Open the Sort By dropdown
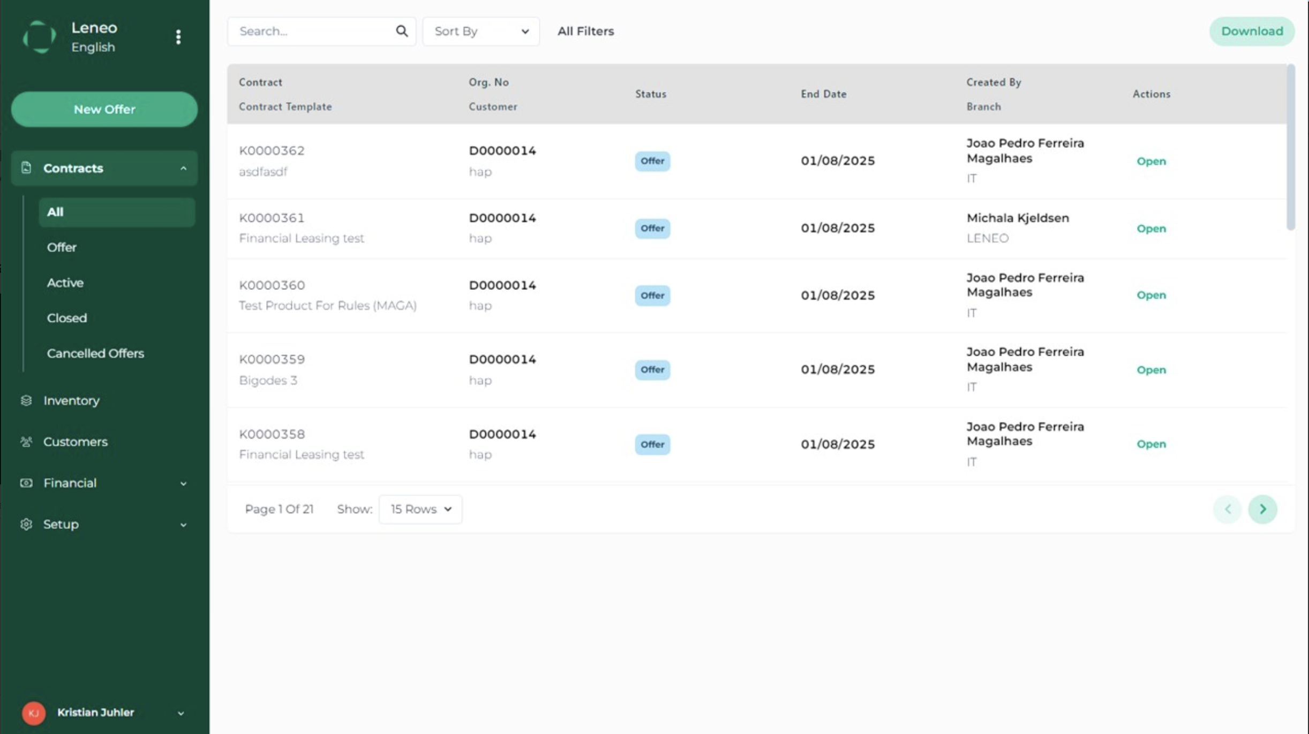 (x=481, y=31)
